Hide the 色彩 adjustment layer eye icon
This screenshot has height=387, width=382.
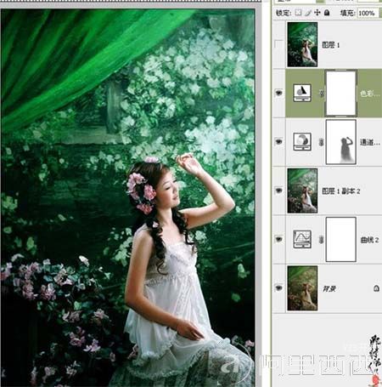pos(279,93)
